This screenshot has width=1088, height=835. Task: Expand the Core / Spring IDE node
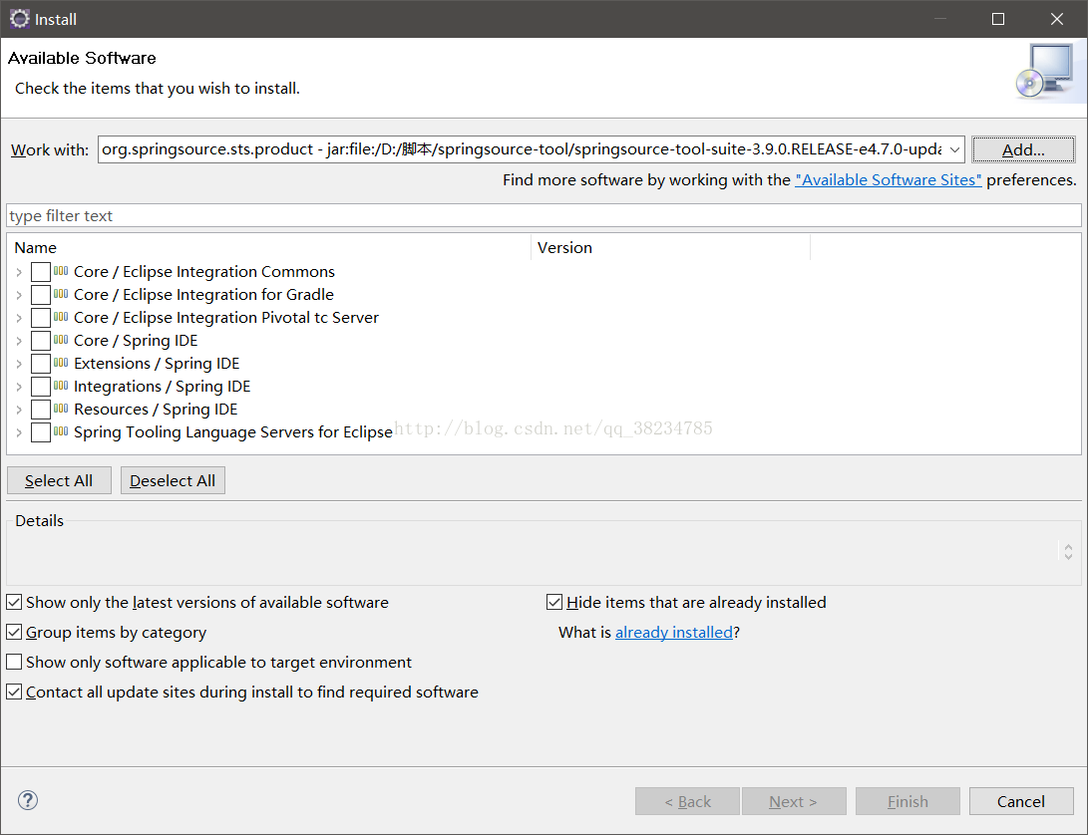(19, 341)
